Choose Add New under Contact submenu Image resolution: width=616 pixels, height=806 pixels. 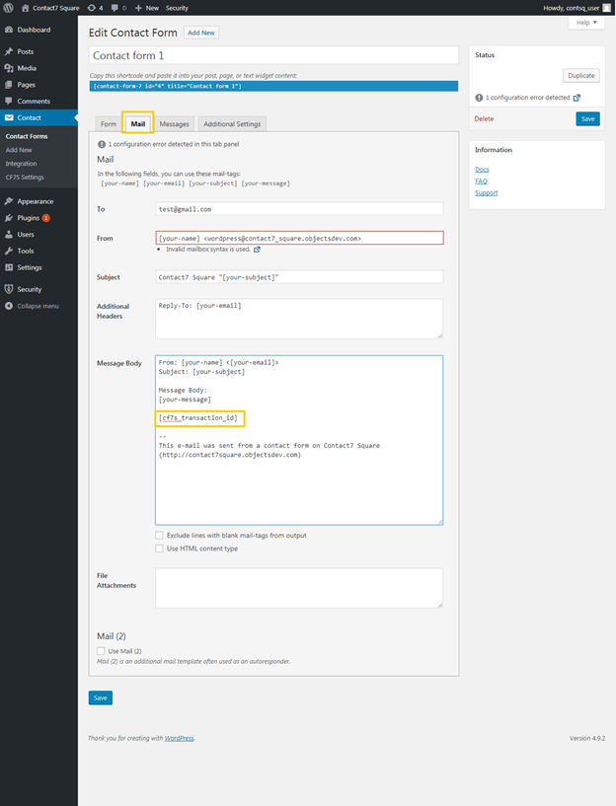point(19,150)
